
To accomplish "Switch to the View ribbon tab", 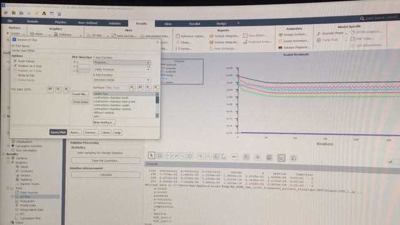I will [168, 24].
